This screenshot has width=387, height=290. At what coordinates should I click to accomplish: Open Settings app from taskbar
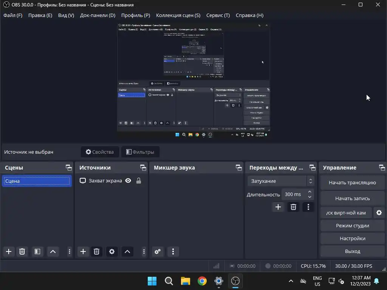pos(219,281)
